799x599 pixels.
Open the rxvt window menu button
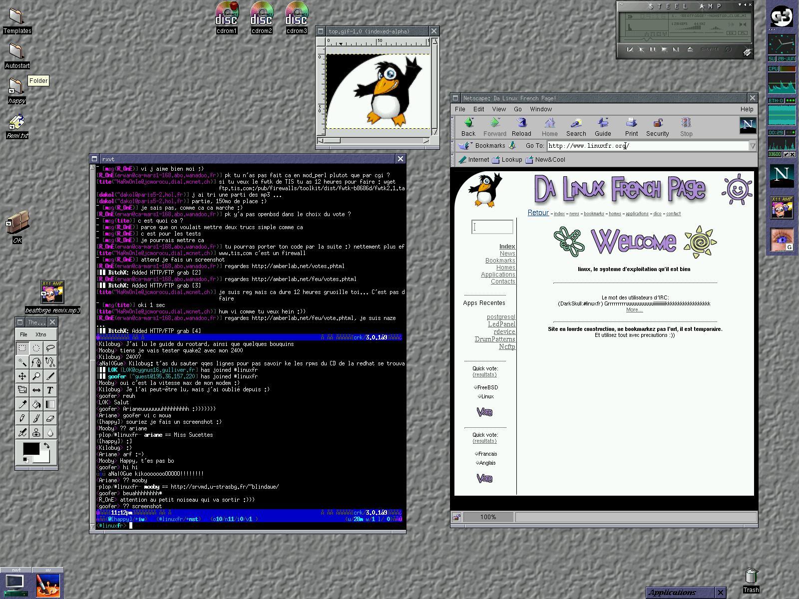point(94,159)
